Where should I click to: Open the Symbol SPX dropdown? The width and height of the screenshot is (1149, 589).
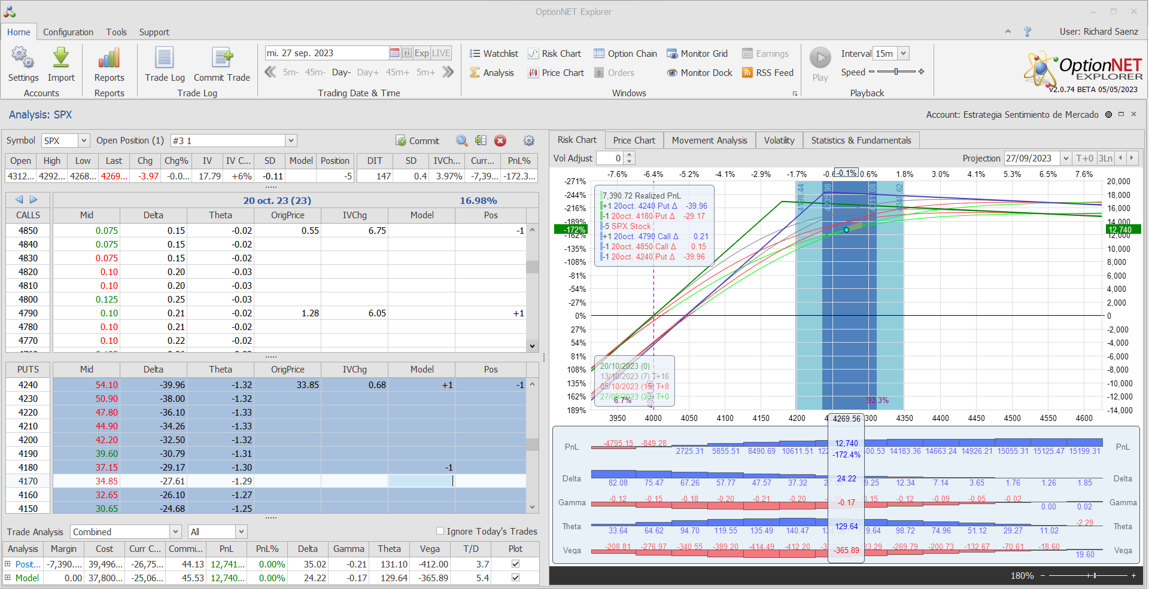tap(84, 141)
